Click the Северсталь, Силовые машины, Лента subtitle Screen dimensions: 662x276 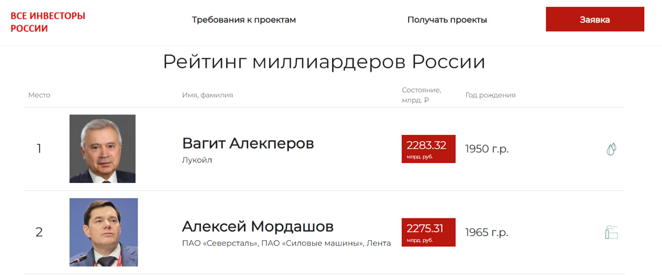286,243
